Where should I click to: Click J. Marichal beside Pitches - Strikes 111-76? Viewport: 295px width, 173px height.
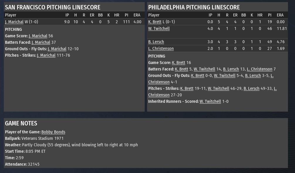point(46,55)
